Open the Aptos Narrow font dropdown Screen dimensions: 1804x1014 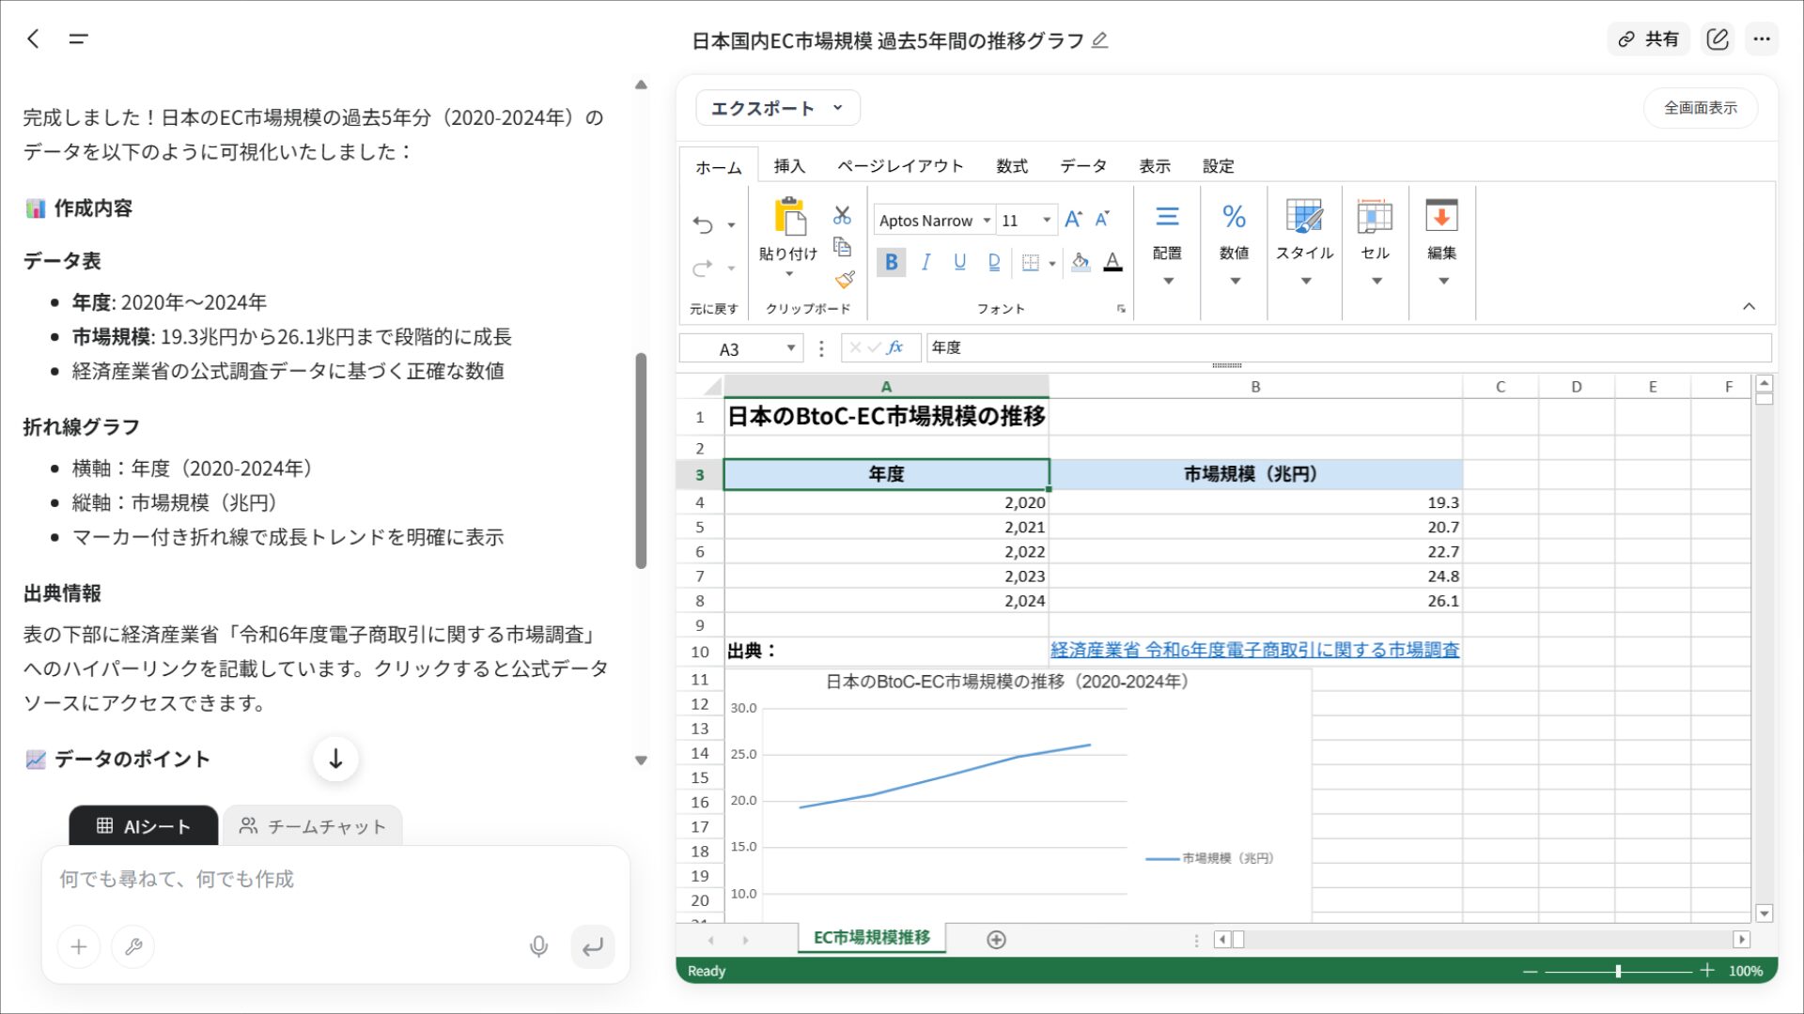pos(985,220)
